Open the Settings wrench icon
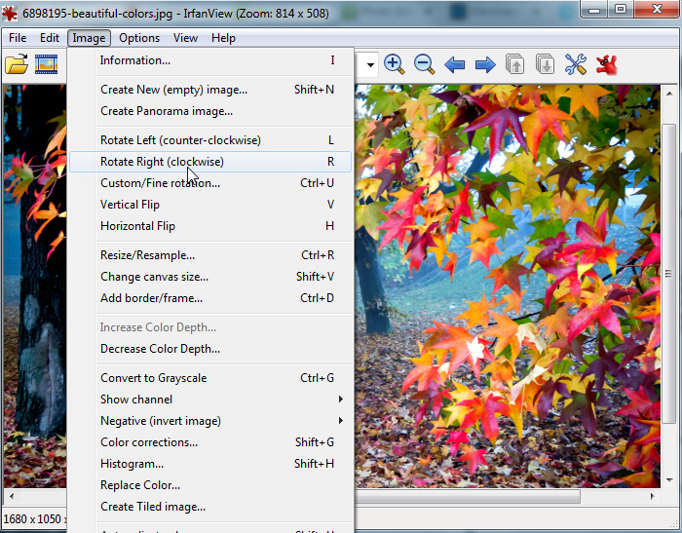 click(576, 64)
